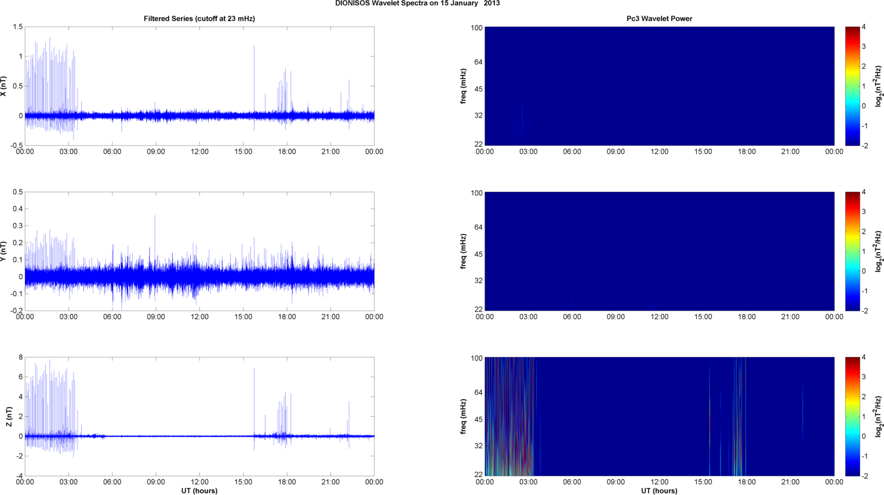Screen dimensions: 884x495
Task: Click the top spectrogram color bar
Action: tap(852, 86)
